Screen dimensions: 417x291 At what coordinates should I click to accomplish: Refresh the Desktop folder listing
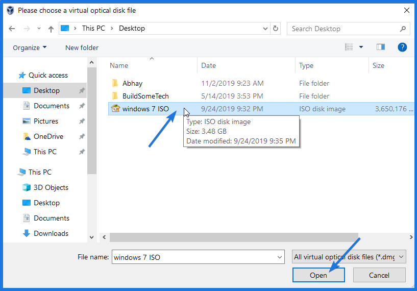[x=276, y=29]
